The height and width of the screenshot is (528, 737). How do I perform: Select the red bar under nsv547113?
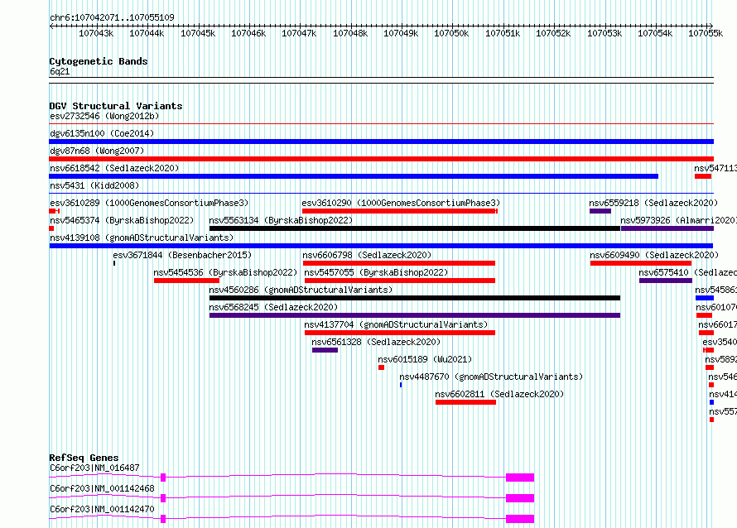click(x=703, y=176)
